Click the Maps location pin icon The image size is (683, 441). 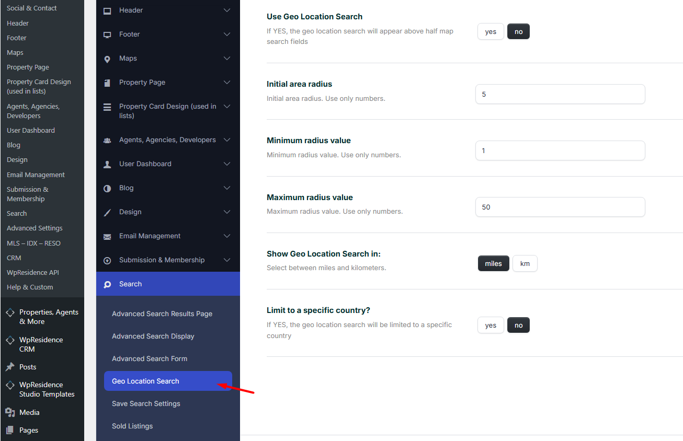tap(107, 59)
